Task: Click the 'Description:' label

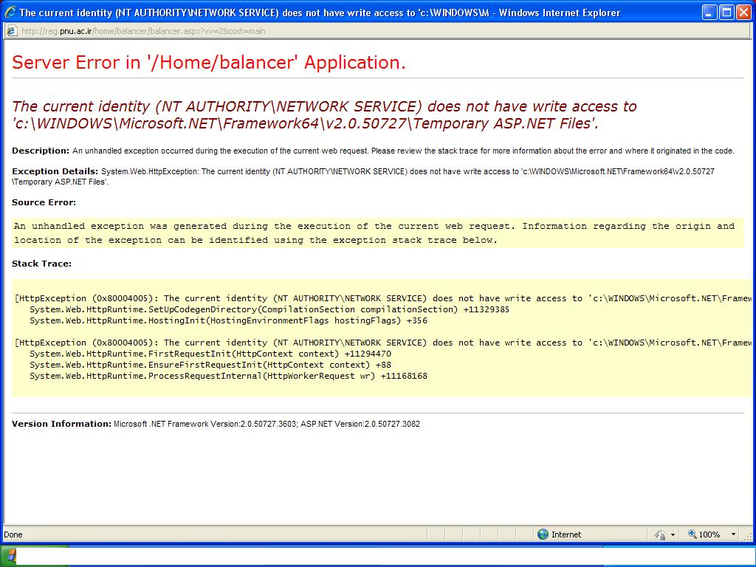Action: tap(41, 151)
